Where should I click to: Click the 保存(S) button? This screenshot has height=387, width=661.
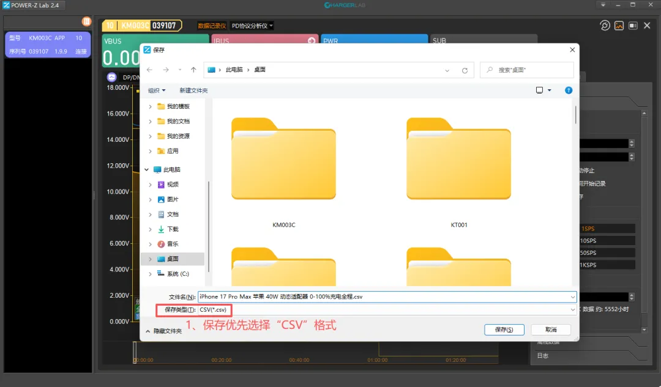(504, 330)
